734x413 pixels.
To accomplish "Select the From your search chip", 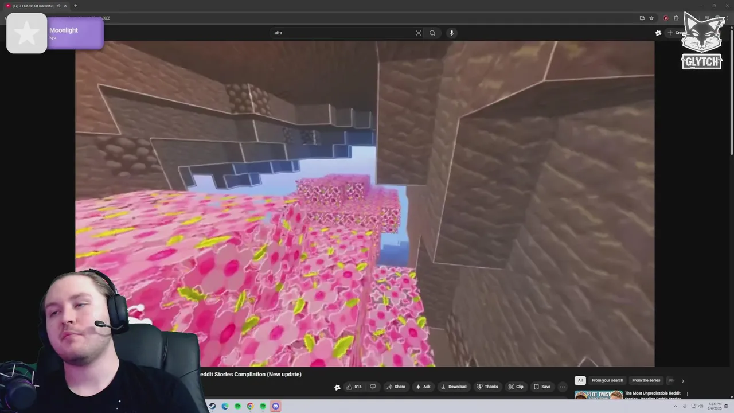I will [x=607, y=380].
